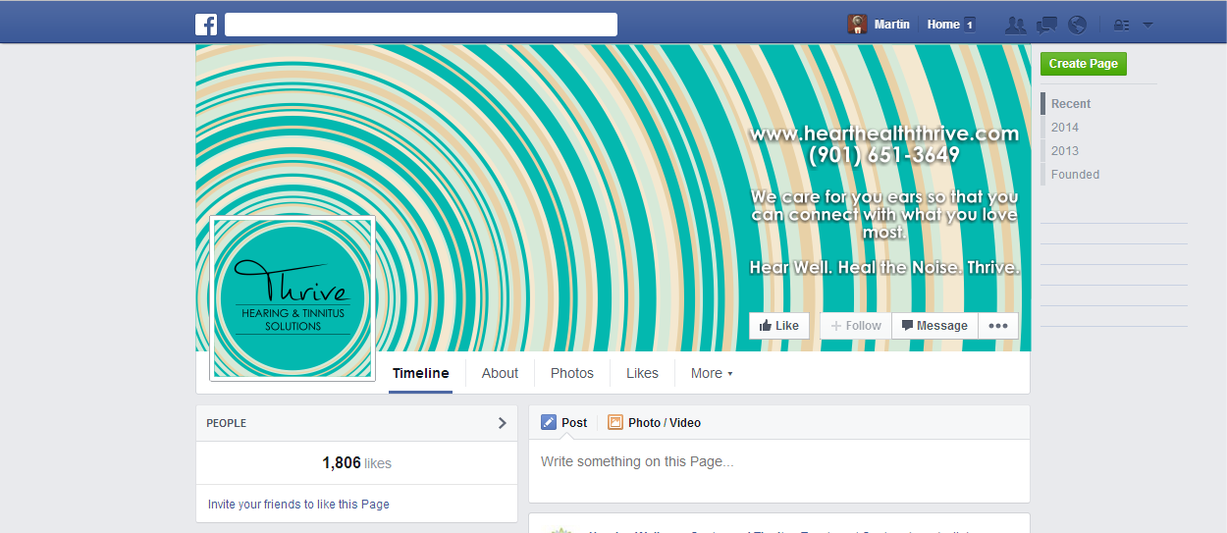1227x533 pixels.
Task: Click in the Facebook search field
Action: point(421,25)
